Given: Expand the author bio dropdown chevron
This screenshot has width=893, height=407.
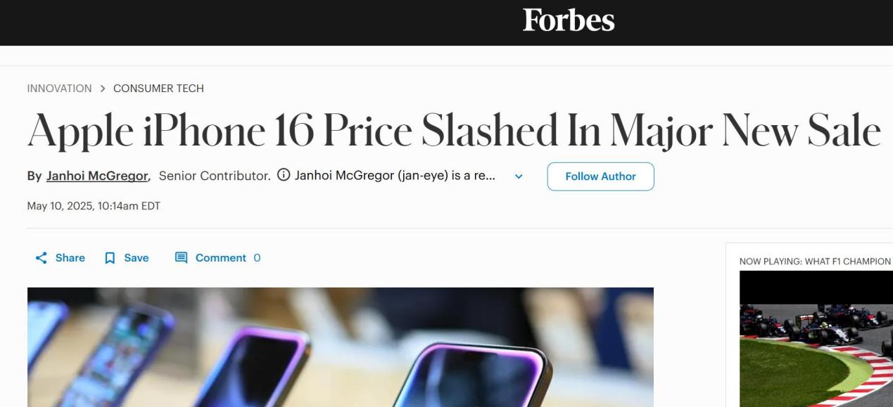Looking at the screenshot, I should pyautogui.click(x=519, y=176).
